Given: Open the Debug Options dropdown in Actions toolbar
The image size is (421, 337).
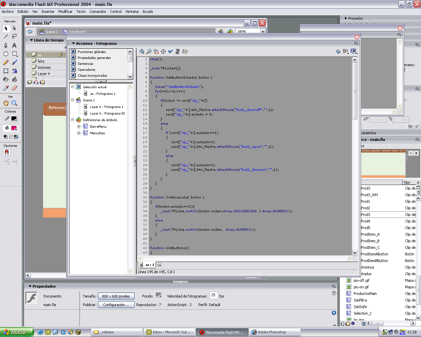Looking at the screenshot, I should (x=345, y=51).
